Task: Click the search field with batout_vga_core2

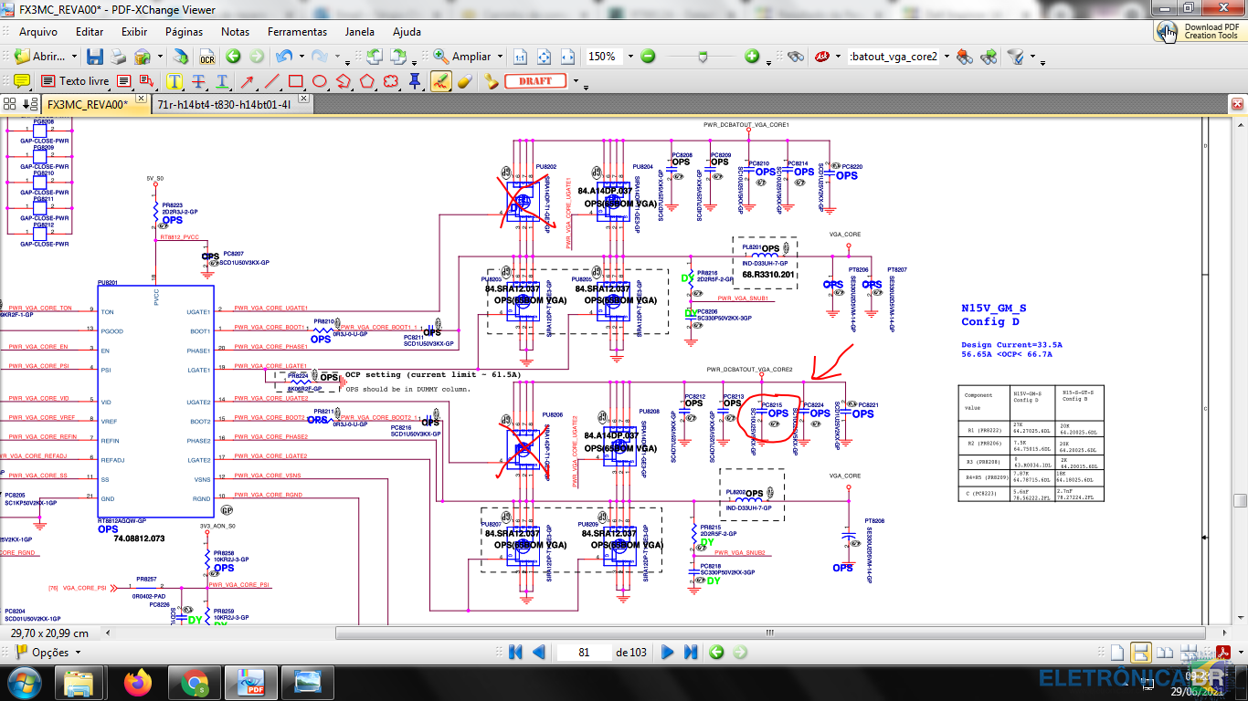Action: click(x=893, y=57)
